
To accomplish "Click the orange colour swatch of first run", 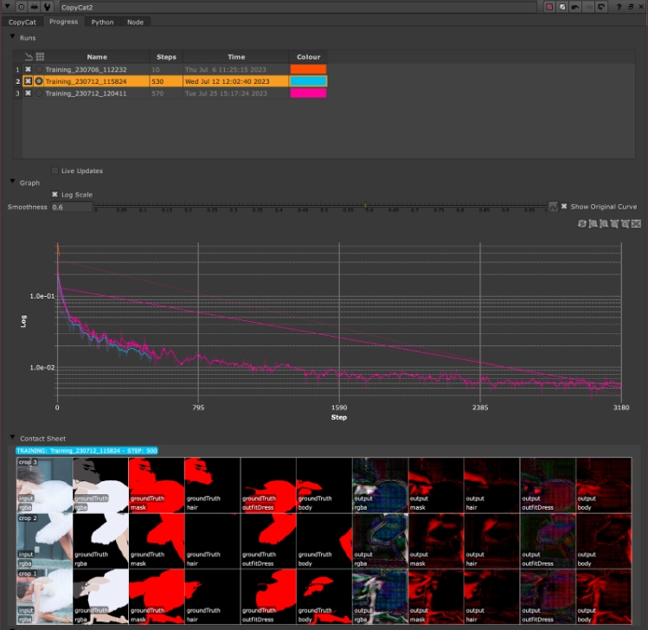I will point(309,69).
